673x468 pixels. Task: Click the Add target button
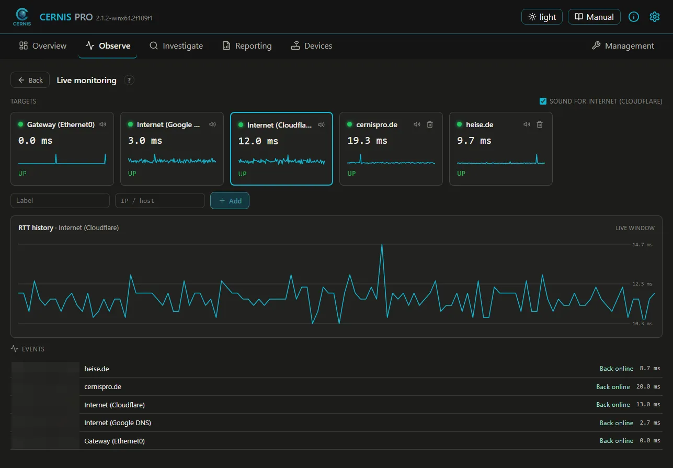click(x=230, y=201)
